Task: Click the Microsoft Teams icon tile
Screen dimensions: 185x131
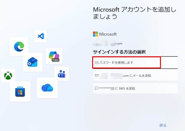Action: (62, 74)
